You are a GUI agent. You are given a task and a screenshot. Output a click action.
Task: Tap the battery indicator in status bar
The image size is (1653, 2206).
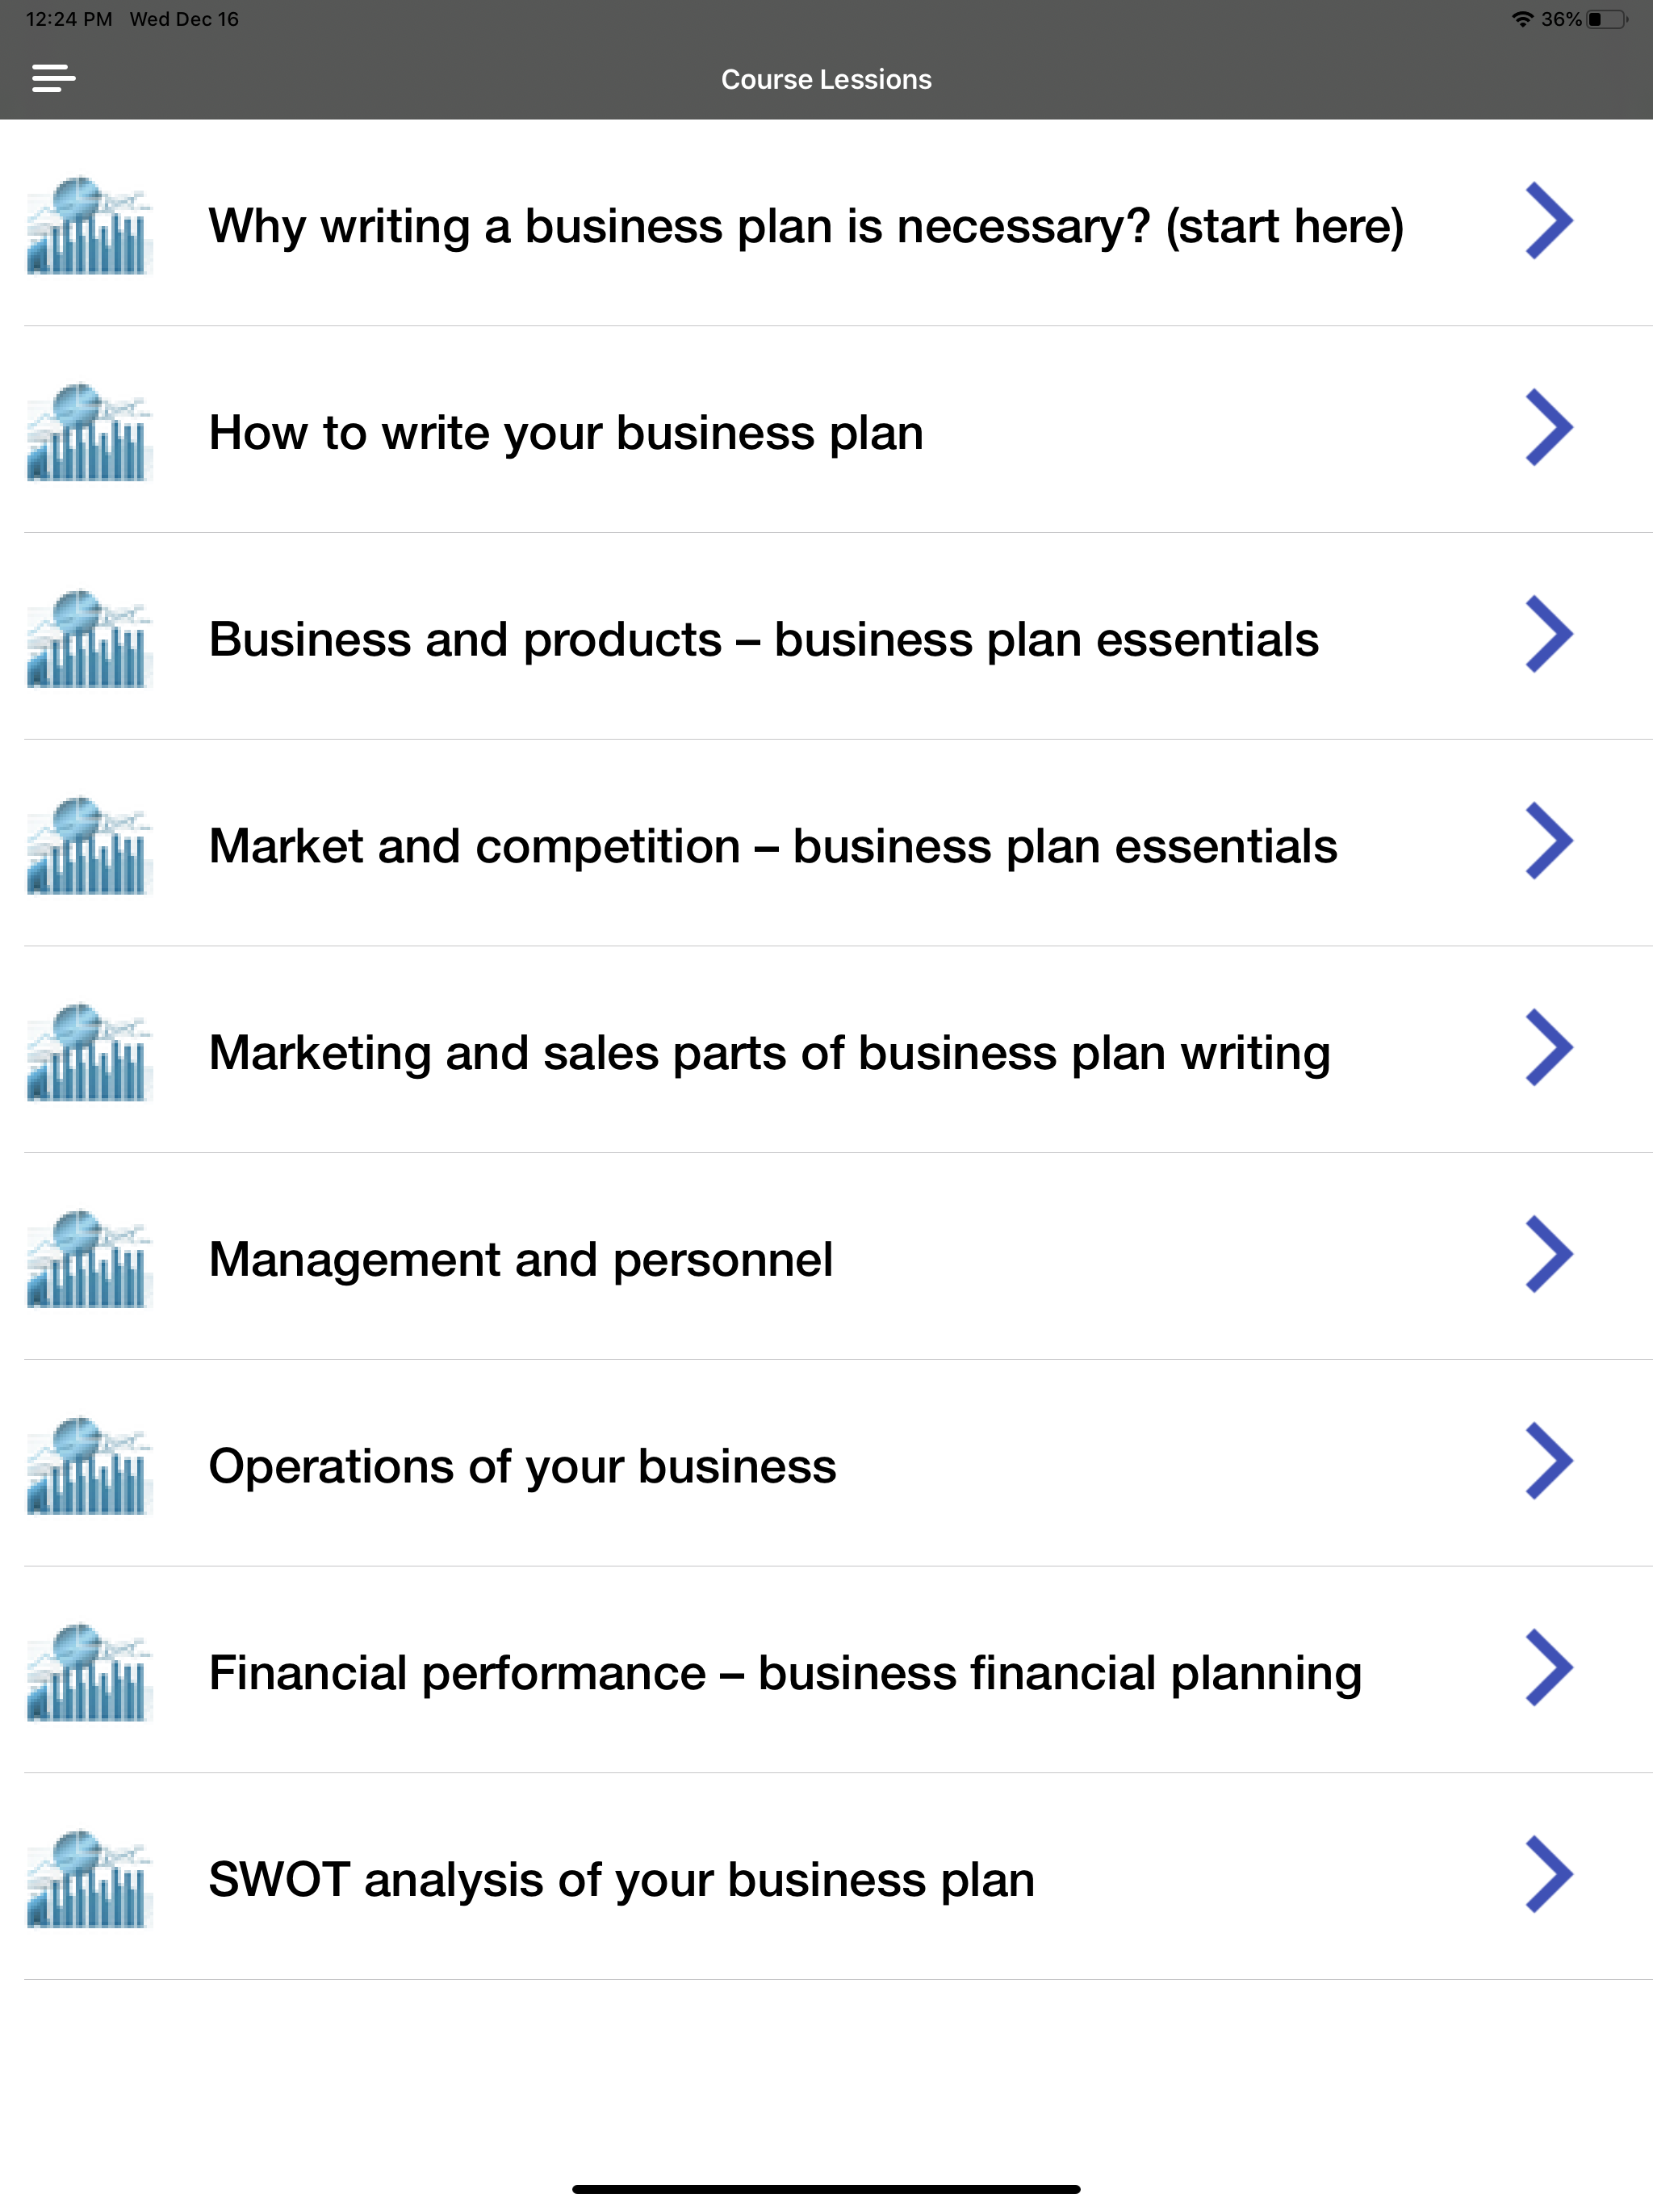coord(1606,20)
